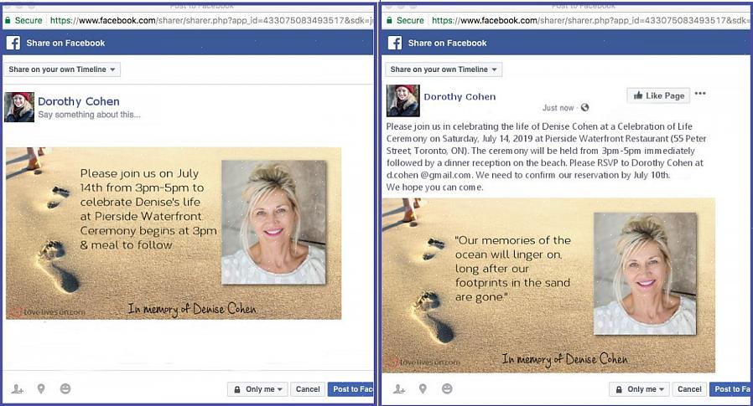The width and height of the screenshot is (753, 406).
Task: Open 'Only me' audience selector in left dialog
Action: click(258, 389)
